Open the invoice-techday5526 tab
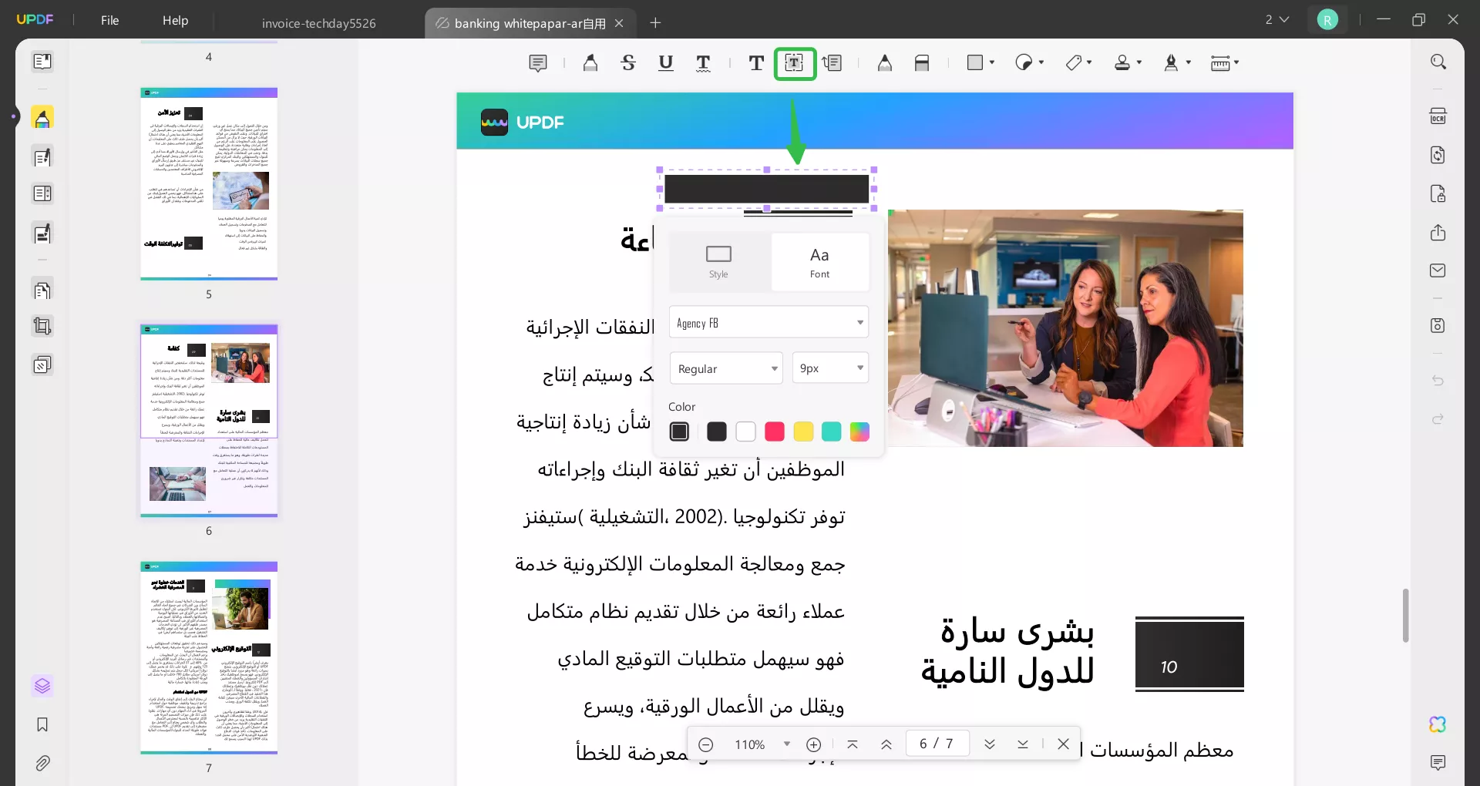 click(318, 22)
